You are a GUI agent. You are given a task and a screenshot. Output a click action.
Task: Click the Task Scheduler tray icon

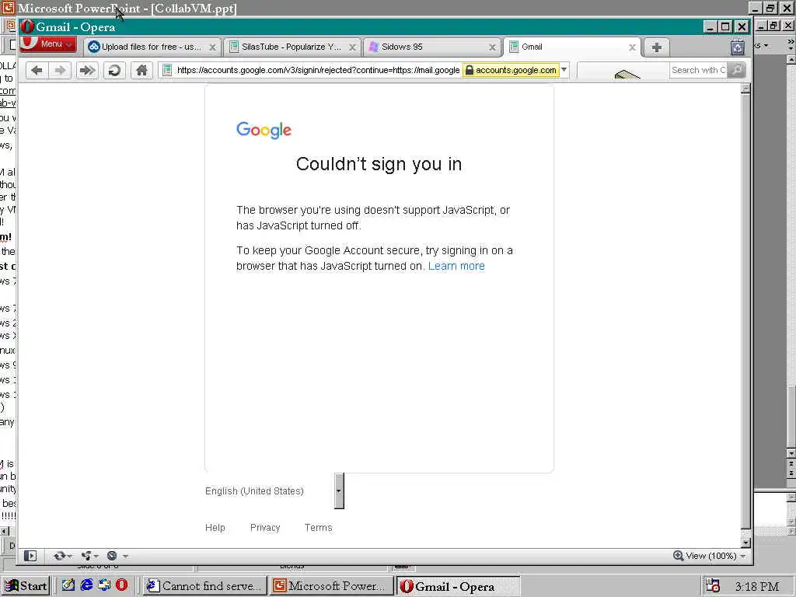(714, 586)
